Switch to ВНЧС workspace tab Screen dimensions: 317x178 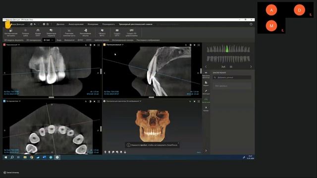[80, 40]
